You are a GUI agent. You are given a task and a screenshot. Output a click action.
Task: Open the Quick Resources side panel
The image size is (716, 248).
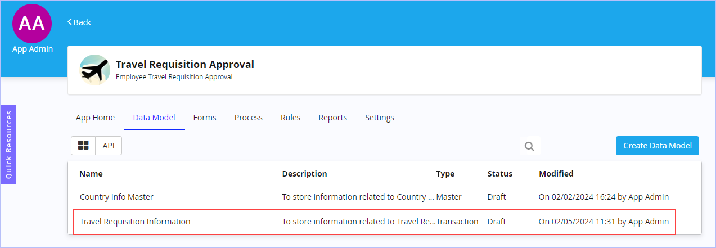click(x=8, y=145)
